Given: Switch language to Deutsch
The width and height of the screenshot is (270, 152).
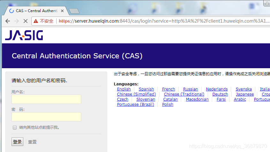Looking at the screenshot, I should tap(220, 94).
